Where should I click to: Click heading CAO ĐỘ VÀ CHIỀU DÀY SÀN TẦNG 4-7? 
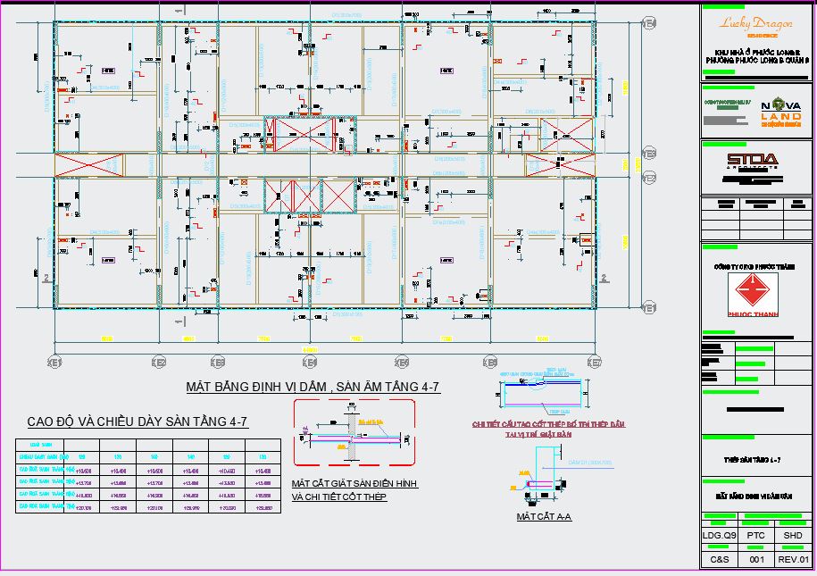[137, 422]
